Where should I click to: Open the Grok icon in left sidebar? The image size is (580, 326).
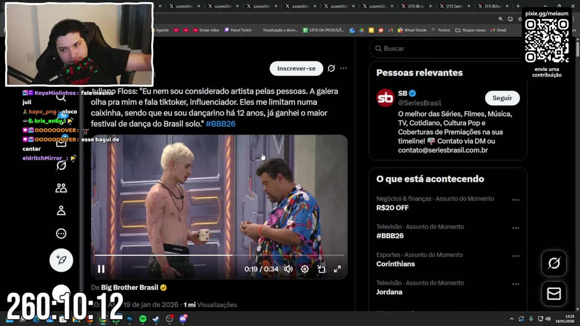coord(61,165)
